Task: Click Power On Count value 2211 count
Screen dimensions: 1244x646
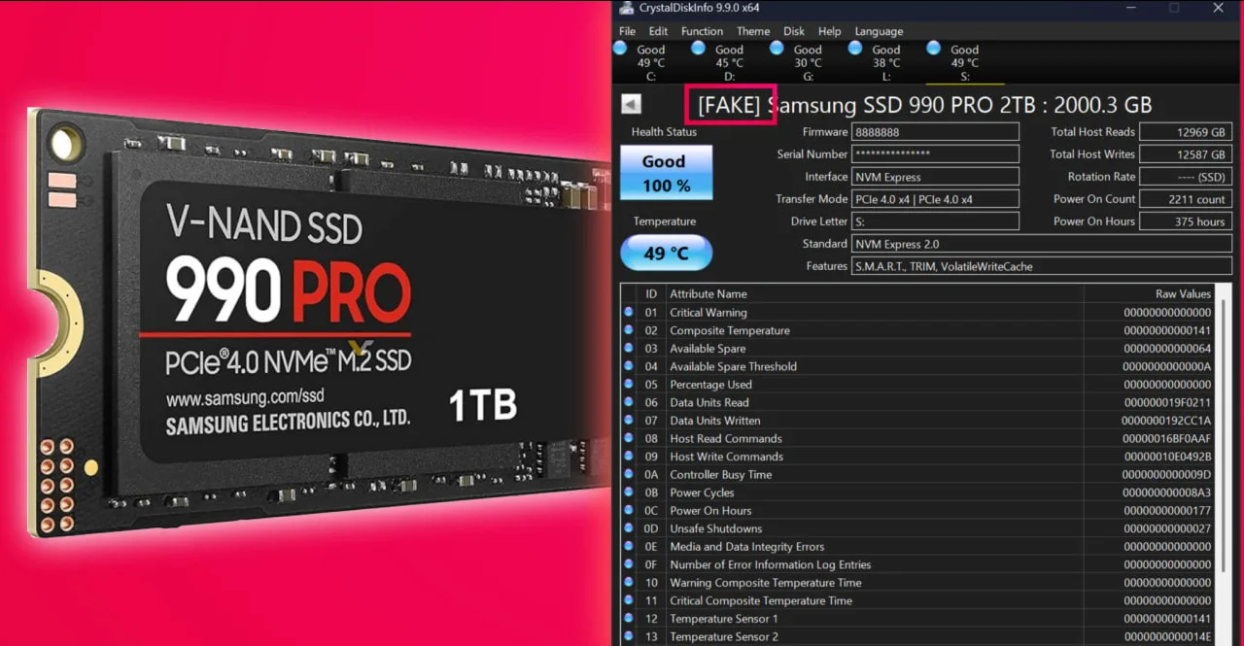Action: point(1186,199)
